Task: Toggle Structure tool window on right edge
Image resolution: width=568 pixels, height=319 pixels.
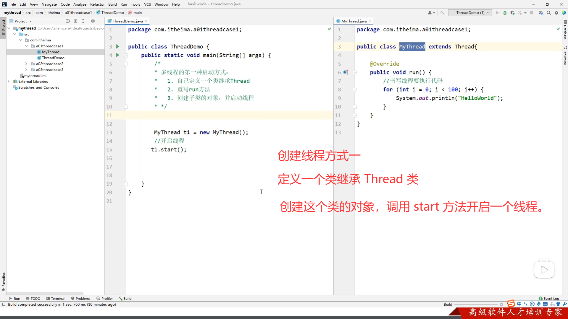Action: pyautogui.click(x=565, y=56)
